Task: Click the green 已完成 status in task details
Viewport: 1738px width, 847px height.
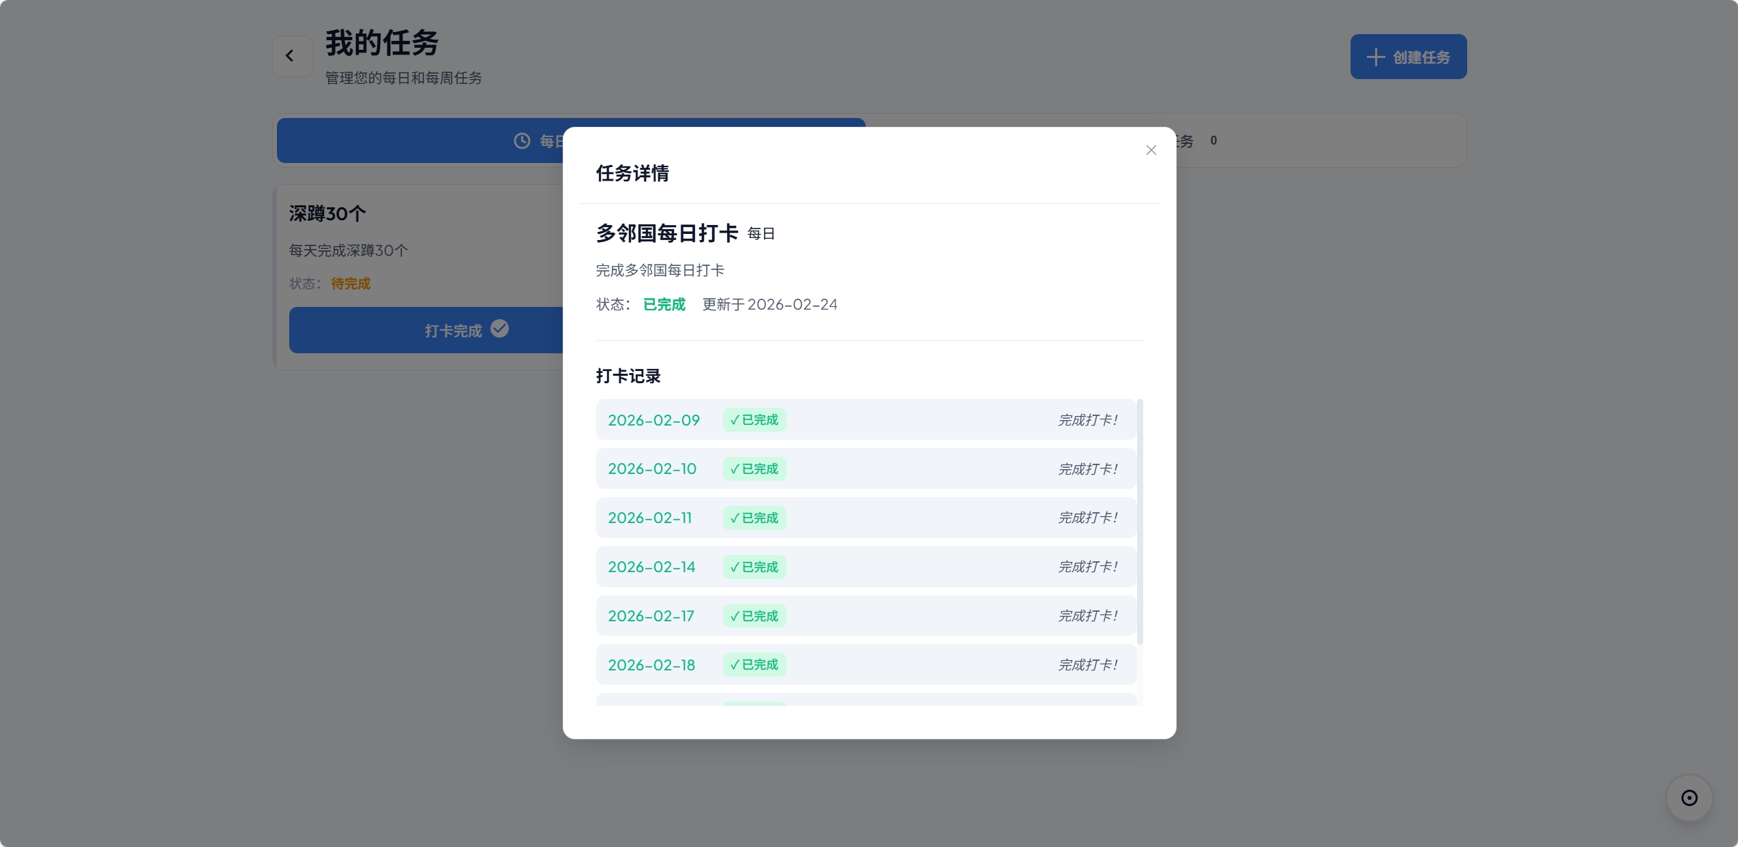Action: (664, 305)
